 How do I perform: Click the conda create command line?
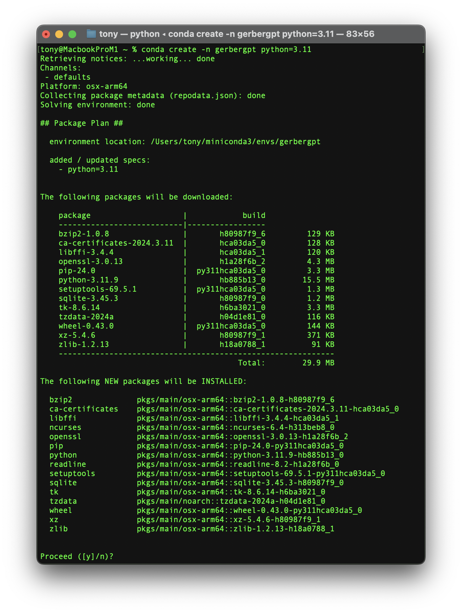tap(176, 49)
